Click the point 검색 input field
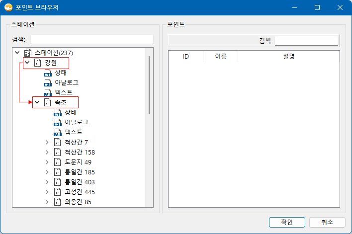Screen dimensions: 352x234 [x=306, y=40]
